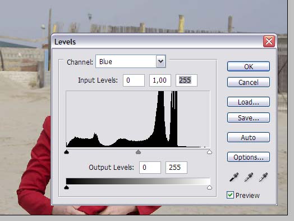This screenshot has height=221, width=294.
Task: Select the white point eyedropper
Action: pos(263,177)
